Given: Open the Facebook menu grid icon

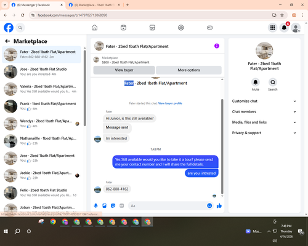Looking at the screenshot, I should (272, 28).
